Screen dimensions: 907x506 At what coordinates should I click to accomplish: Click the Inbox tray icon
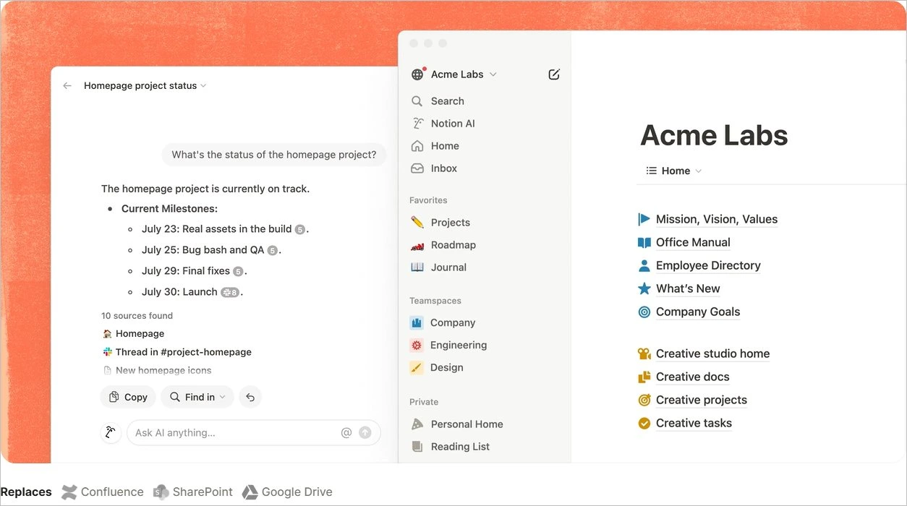pos(417,168)
